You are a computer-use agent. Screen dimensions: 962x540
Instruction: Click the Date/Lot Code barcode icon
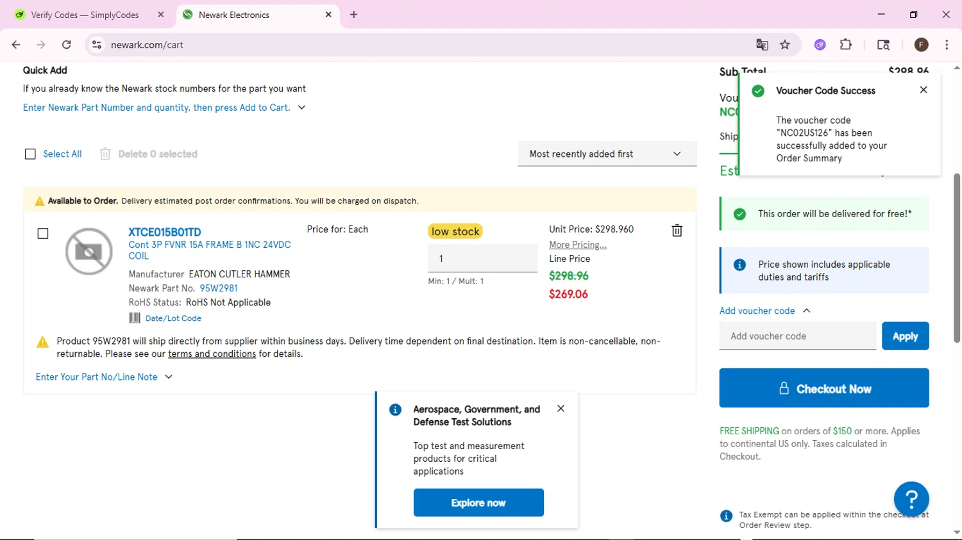point(135,318)
